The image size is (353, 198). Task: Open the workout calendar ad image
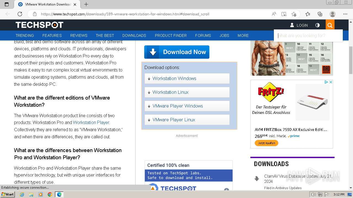coord(292,58)
